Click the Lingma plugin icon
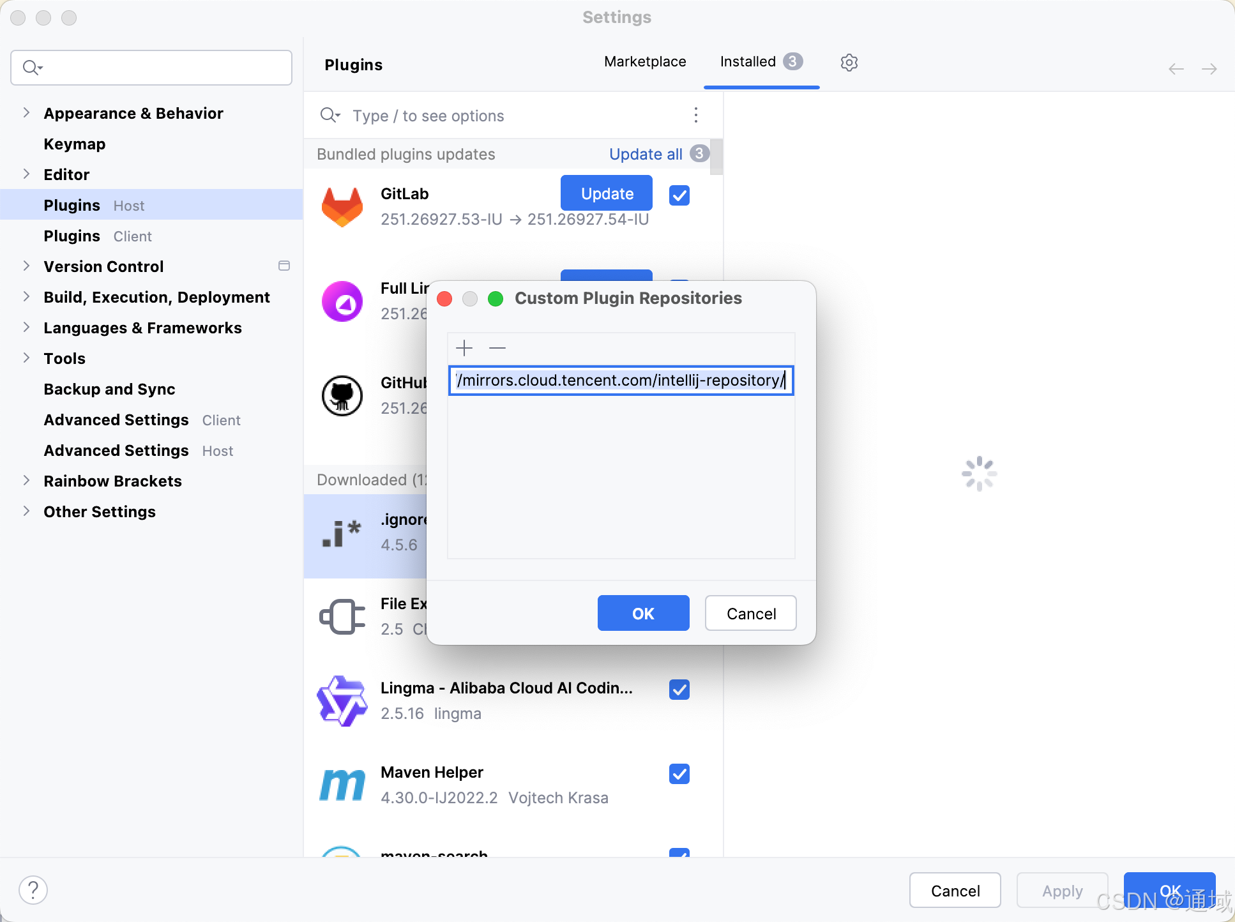 pyautogui.click(x=342, y=700)
